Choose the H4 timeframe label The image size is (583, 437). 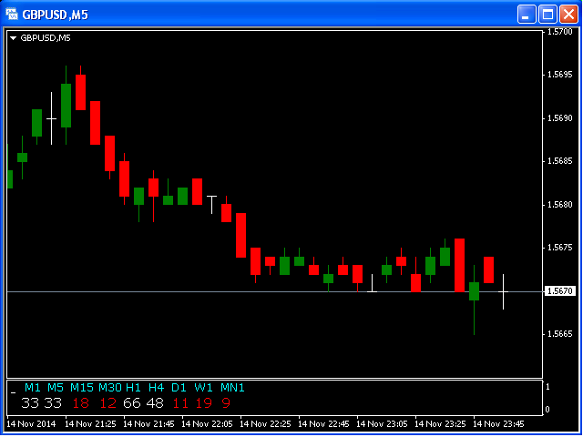(157, 388)
